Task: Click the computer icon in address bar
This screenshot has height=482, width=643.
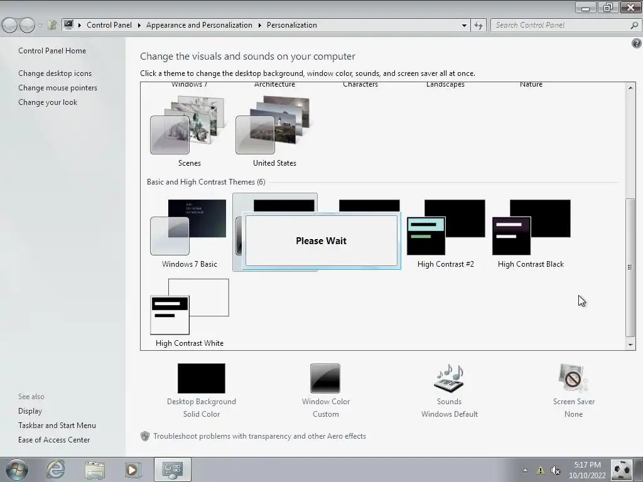Action: [x=68, y=24]
